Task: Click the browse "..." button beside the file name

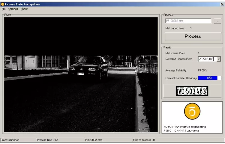Action: (x=217, y=21)
